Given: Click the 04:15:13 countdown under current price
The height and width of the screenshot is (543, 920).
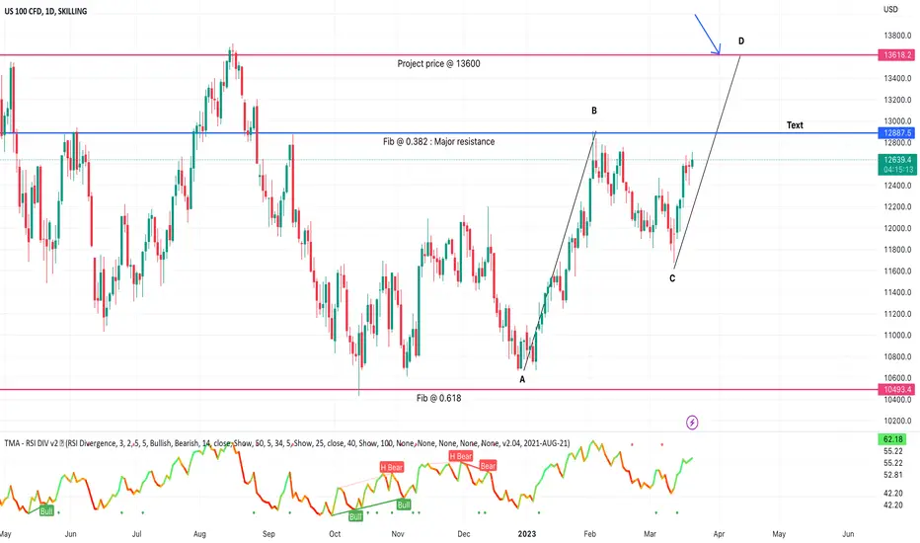Looking at the screenshot, I should click(897, 170).
